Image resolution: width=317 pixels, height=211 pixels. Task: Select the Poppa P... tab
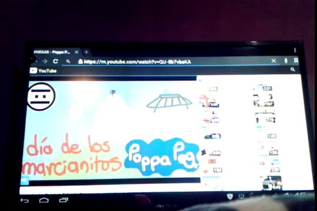pyautogui.click(x=56, y=52)
